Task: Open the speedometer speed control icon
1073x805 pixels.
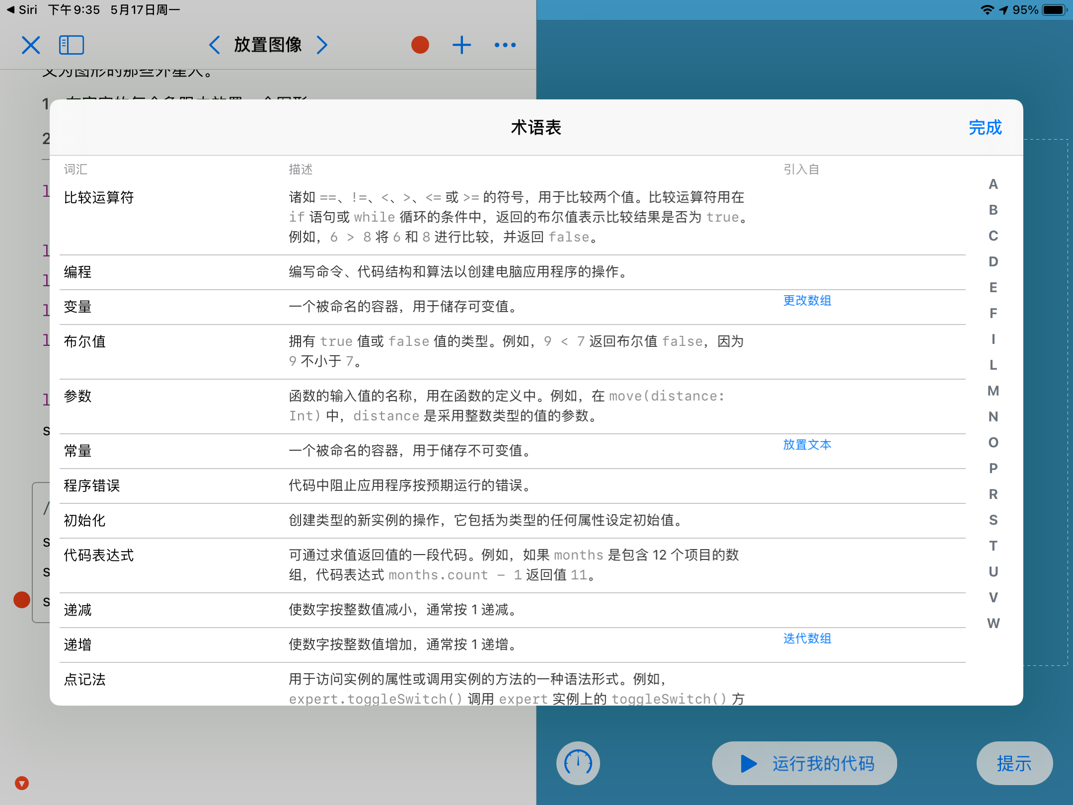Action: tap(578, 763)
